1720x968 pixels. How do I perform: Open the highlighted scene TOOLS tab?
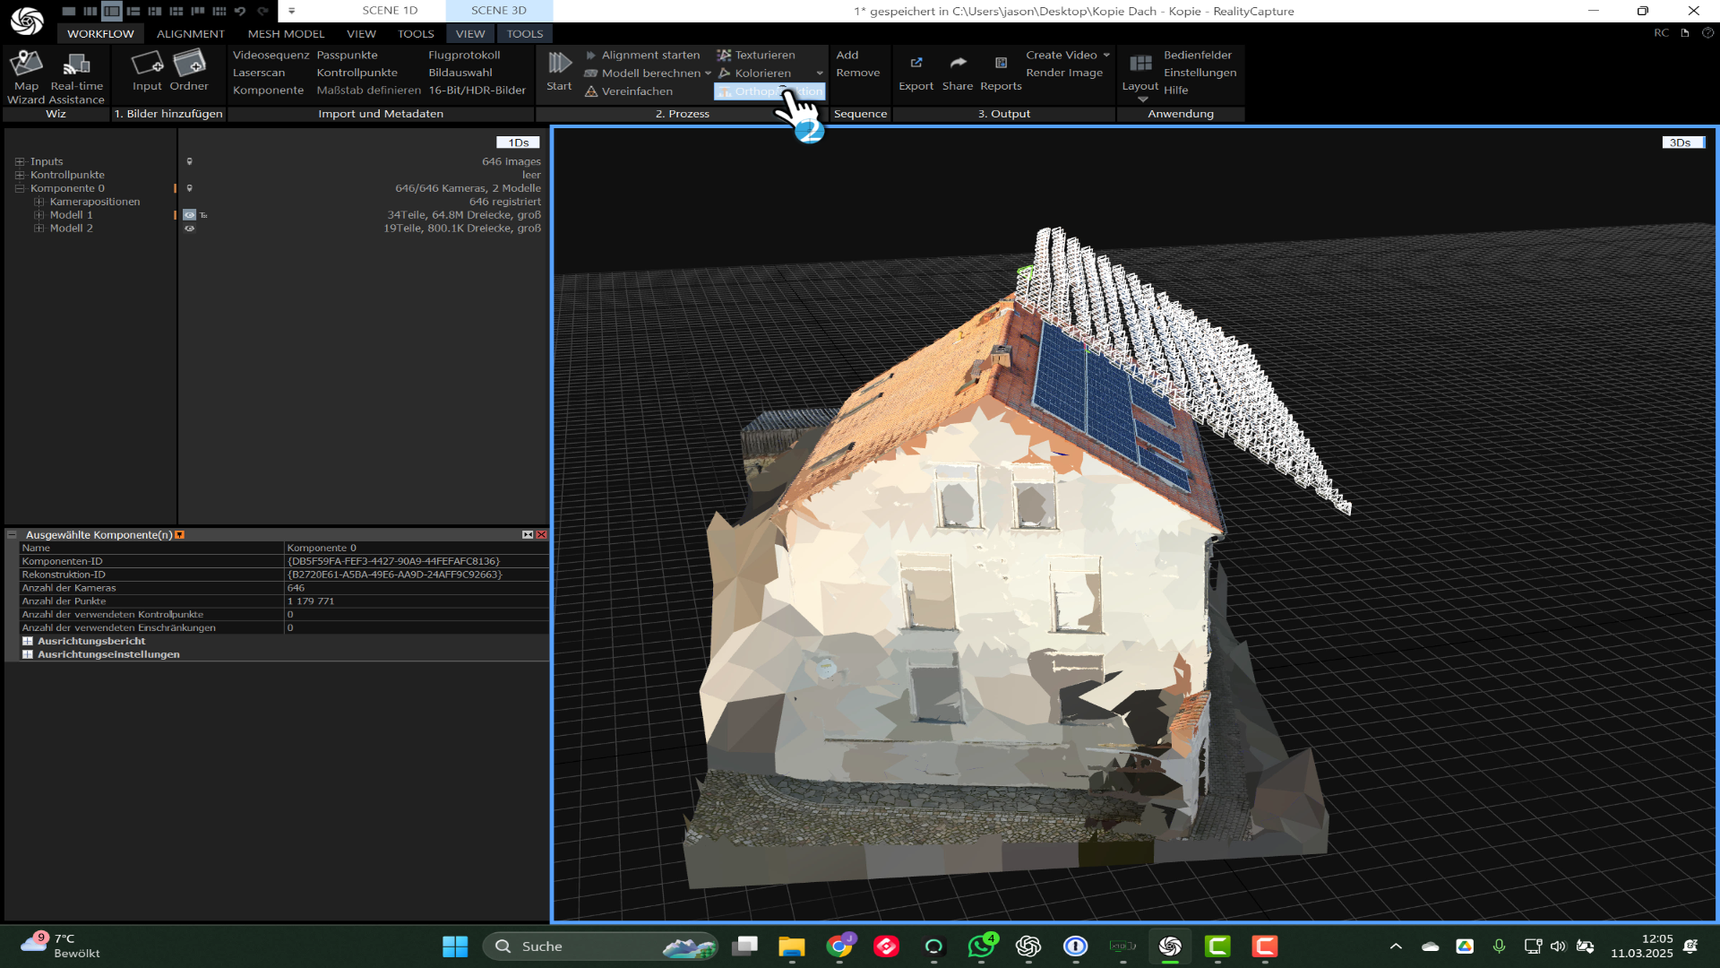(525, 34)
